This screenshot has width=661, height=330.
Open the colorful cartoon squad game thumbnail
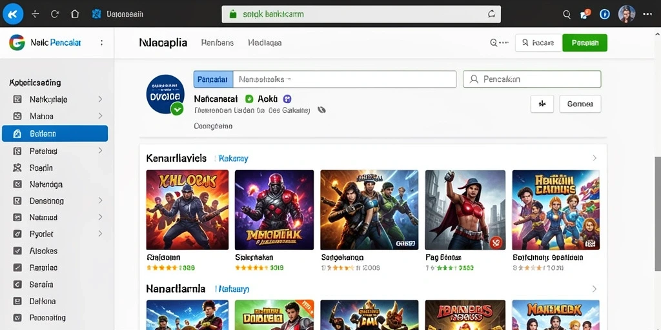556,209
